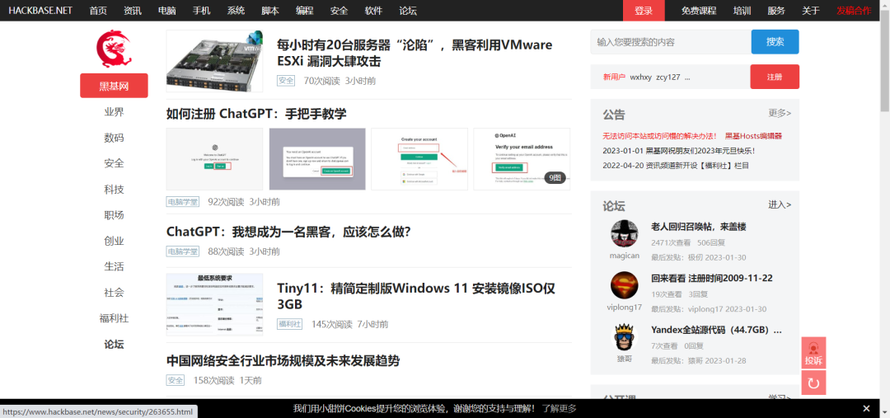The width and height of the screenshot is (890, 418).
Task: Open 手机 in top navigation
Action: [202, 10]
